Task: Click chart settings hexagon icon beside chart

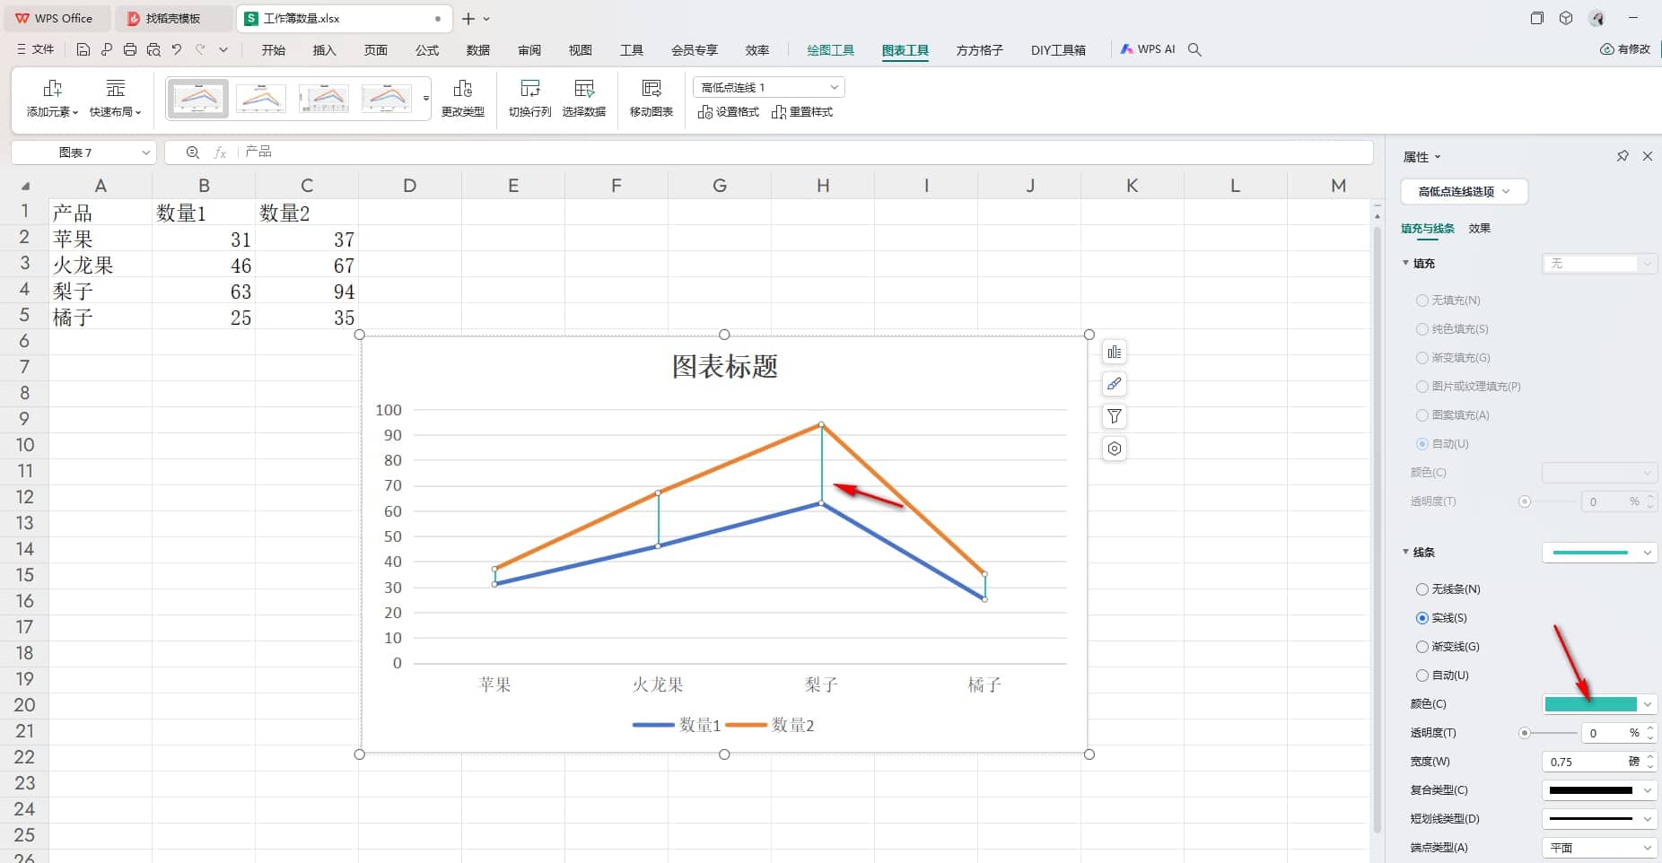Action: (1115, 449)
